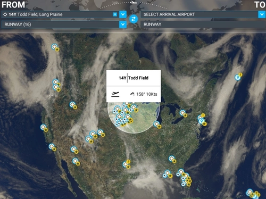Select the airport marker in the Caribbean corner
266x199 pixels.
(250, 192)
